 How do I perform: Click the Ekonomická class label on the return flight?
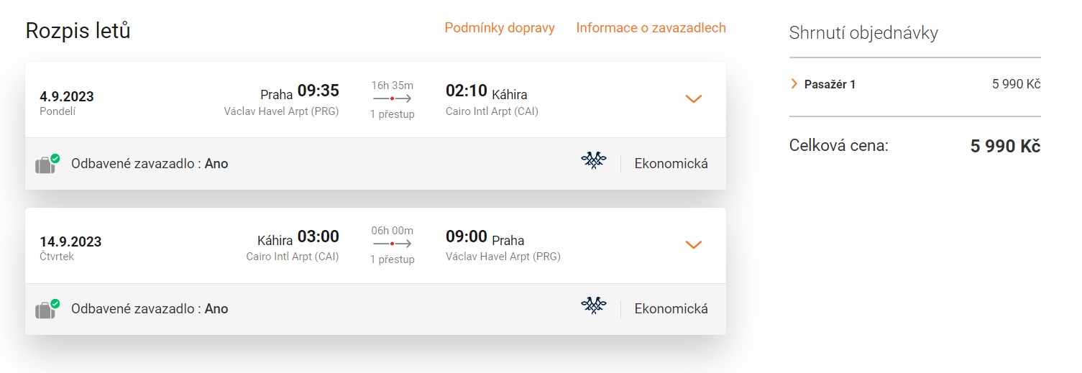[671, 309]
